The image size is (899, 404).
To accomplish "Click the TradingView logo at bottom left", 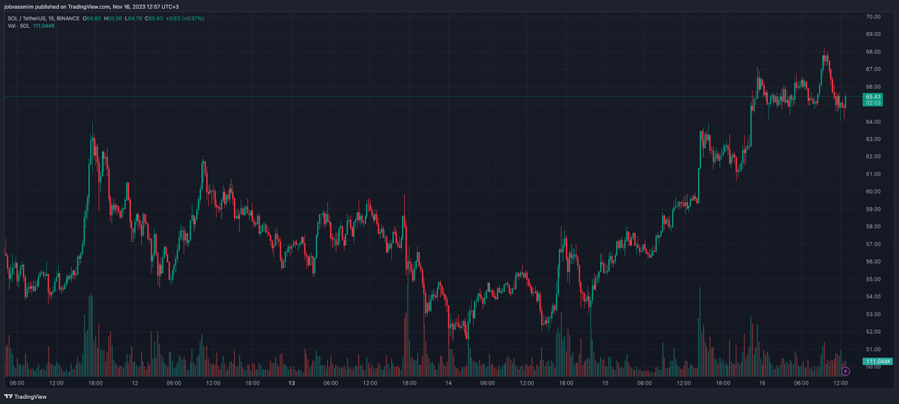I will [x=26, y=397].
